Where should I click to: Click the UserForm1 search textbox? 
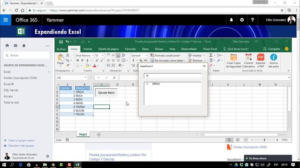[172, 76]
